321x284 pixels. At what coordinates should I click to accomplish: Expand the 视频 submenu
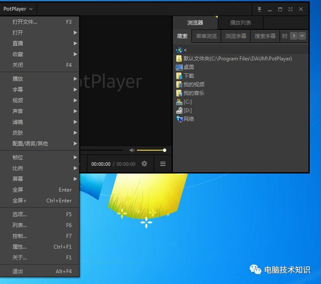(x=39, y=101)
